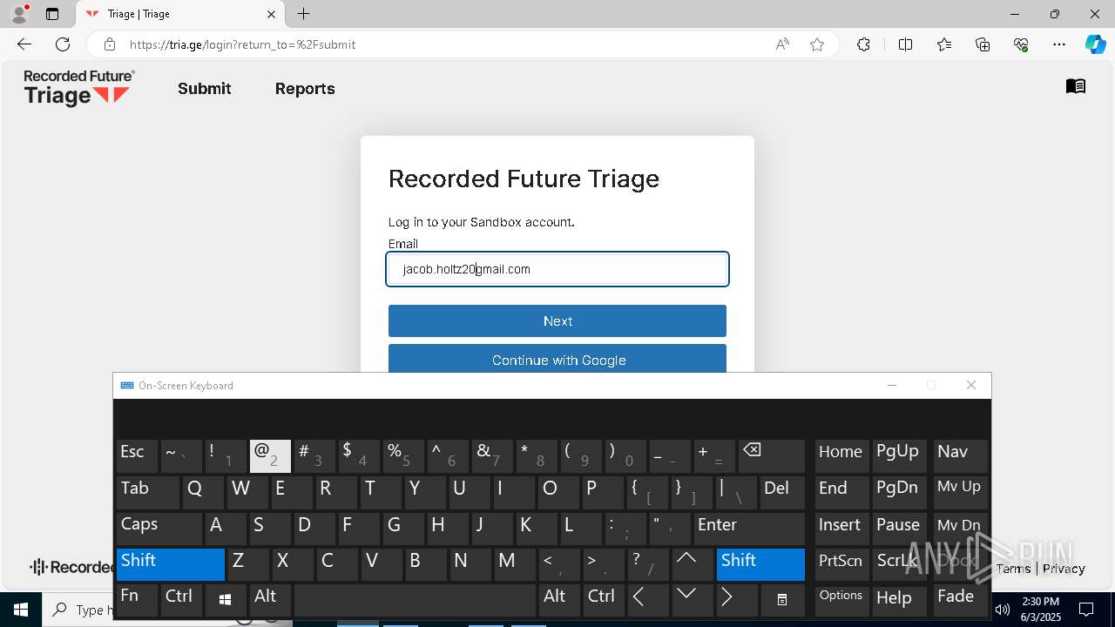The image size is (1115, 627).
Task: Toggle the left Ctrl key
Action: (181, 599)
